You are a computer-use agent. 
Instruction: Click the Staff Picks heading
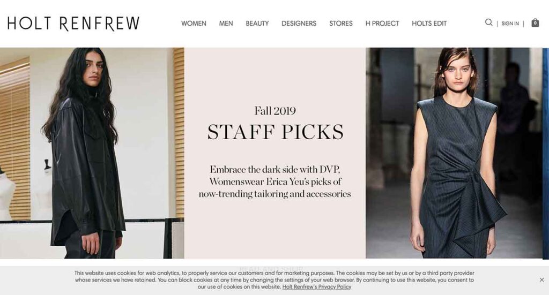click(275, 132)
